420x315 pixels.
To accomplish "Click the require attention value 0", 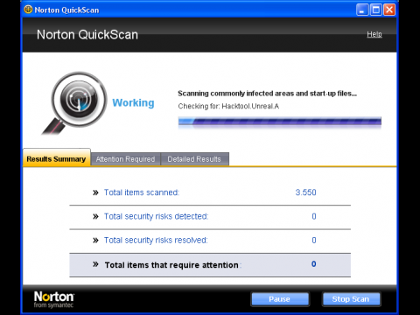I will click(314, 264).
